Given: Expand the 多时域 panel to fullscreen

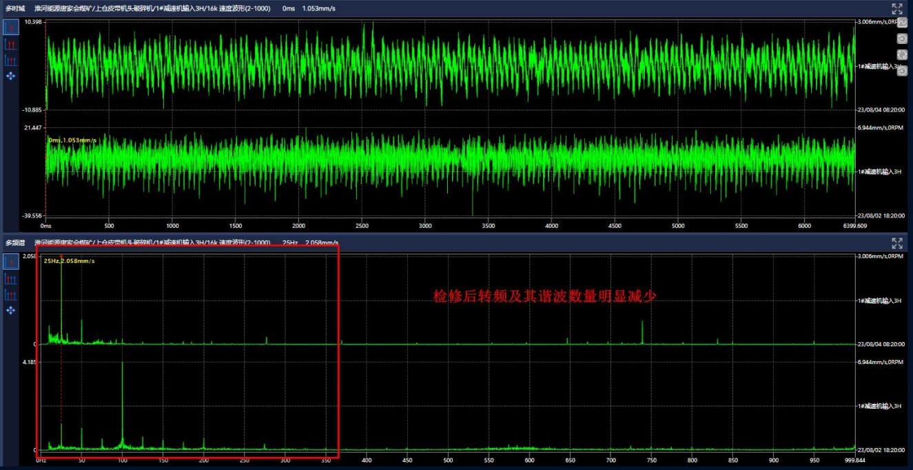Looking at the screenshot, I should (x=896, y=9).
